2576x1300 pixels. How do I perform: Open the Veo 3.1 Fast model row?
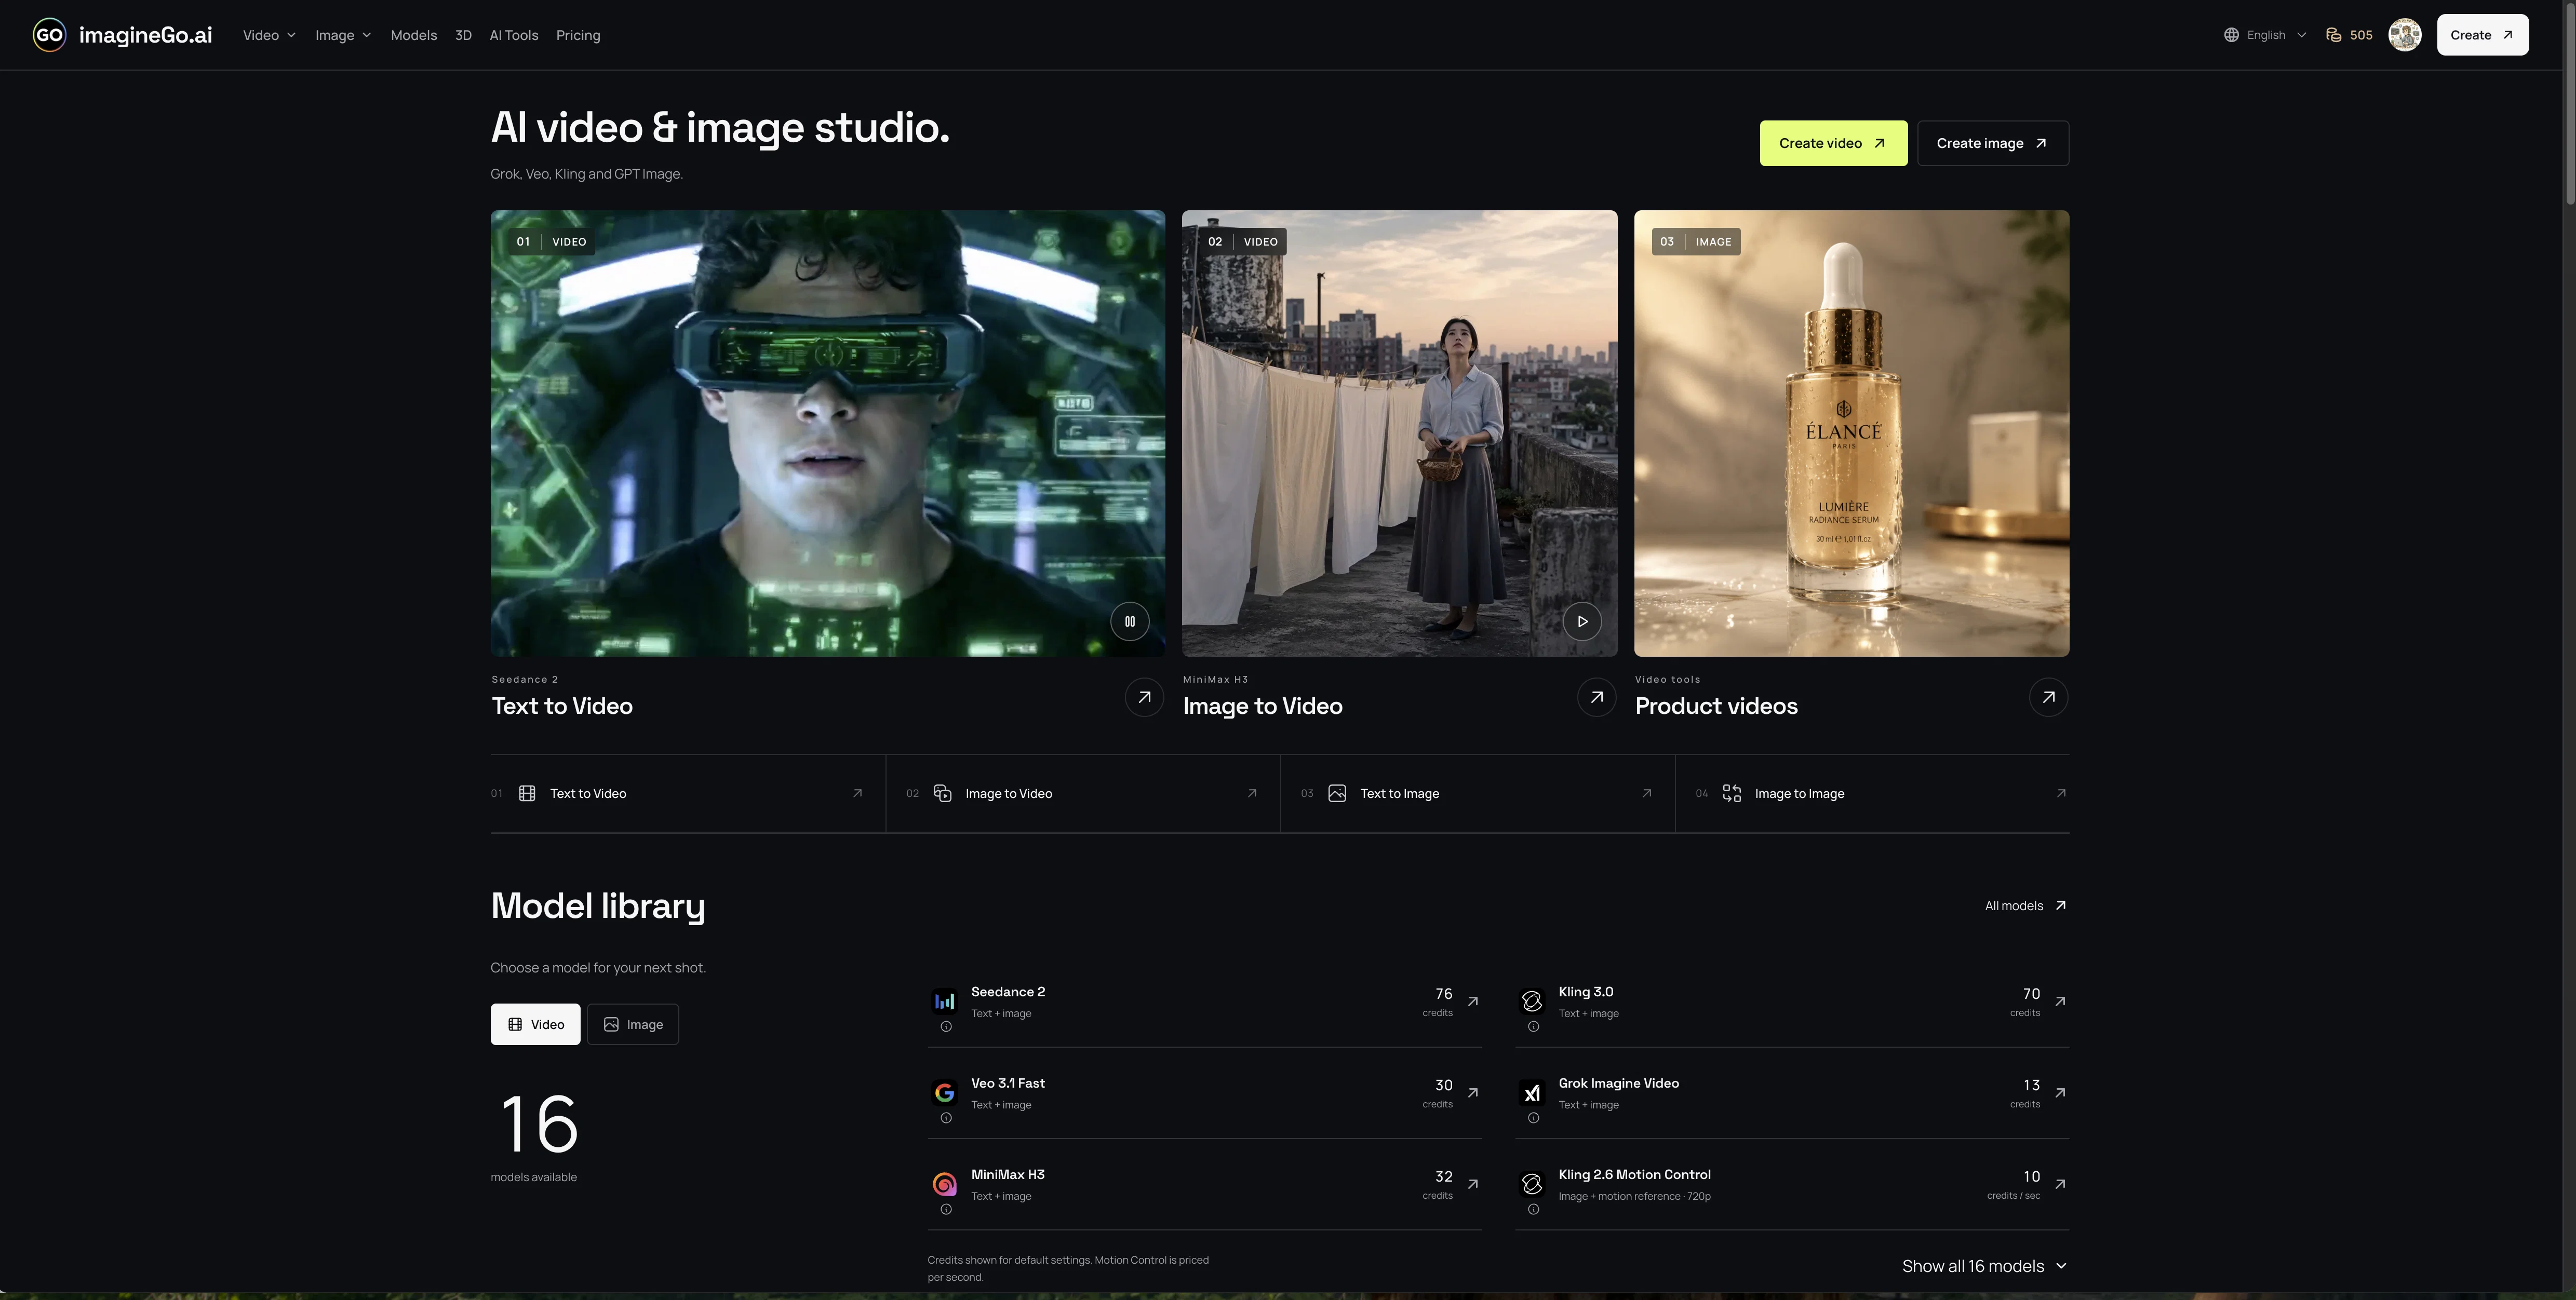click(1204, 1093)
